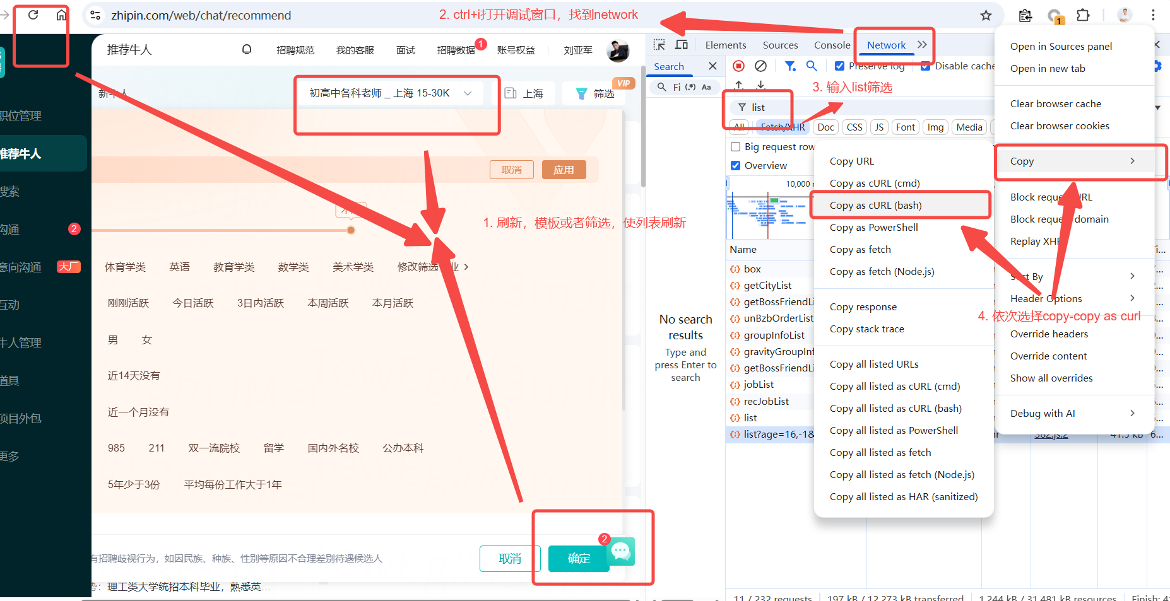
Task: Click the browser reload page icon
Action: (33, 15)
